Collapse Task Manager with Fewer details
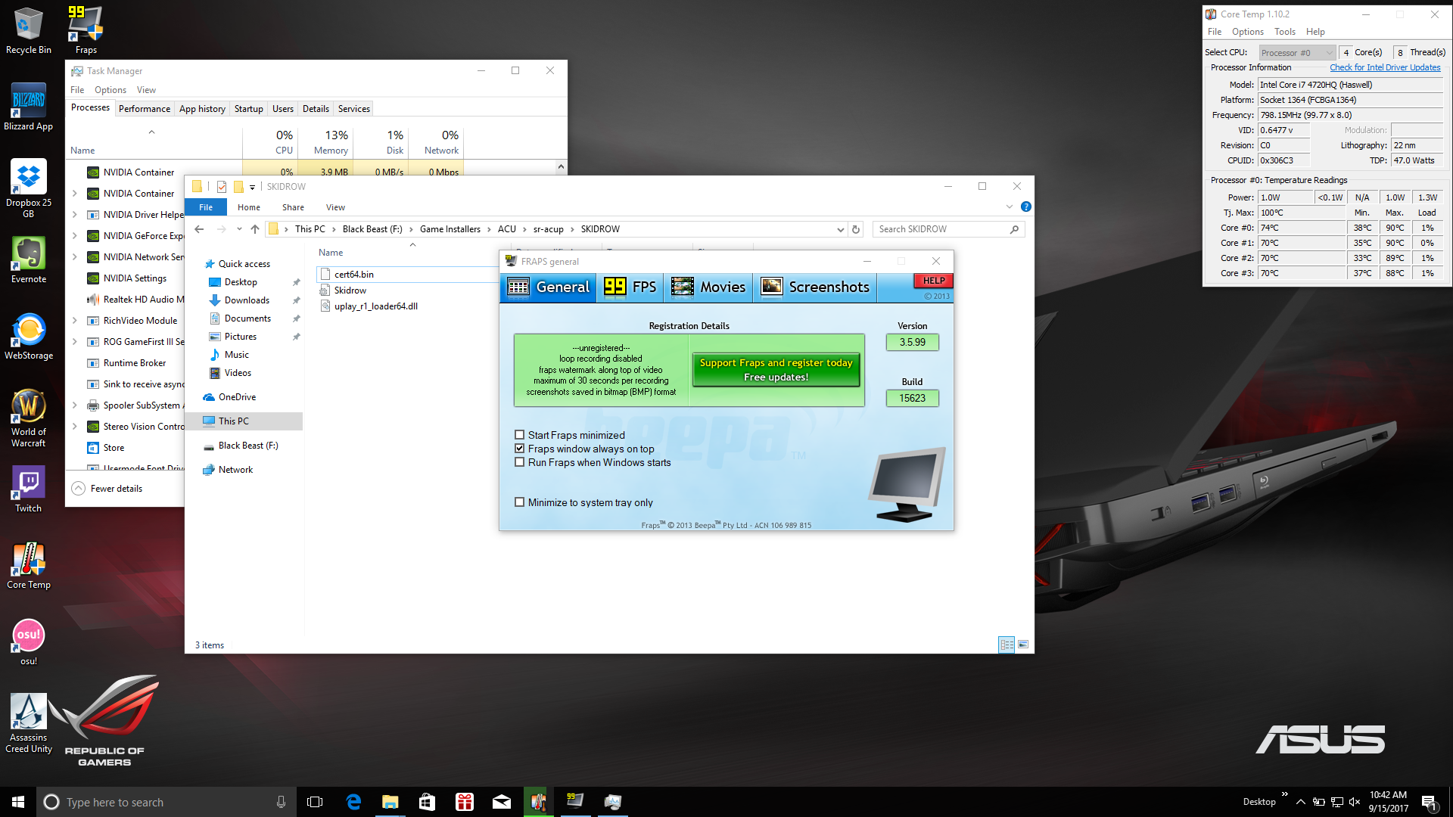Image resolution: width=1453 pixels, height=817 pixels. 107,489
